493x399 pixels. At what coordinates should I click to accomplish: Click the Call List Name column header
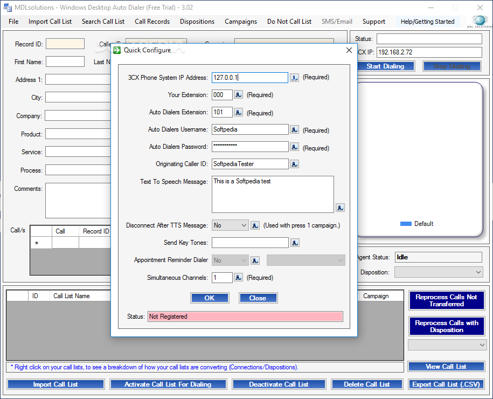(x=71, y=296)
